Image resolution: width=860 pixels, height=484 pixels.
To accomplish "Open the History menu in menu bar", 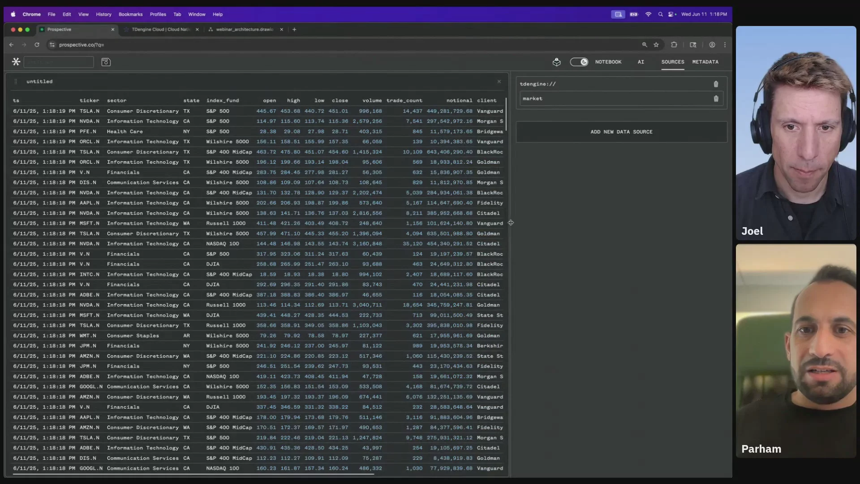I will (103, 14).
